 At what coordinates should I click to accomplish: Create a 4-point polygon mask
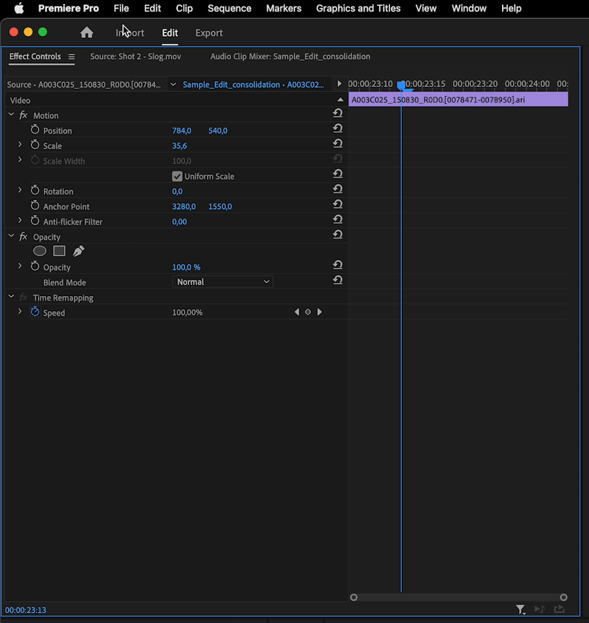pos(60,251)
